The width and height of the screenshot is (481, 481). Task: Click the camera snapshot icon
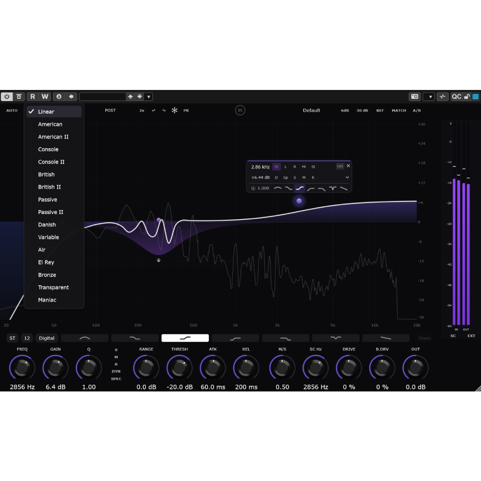point(414,97)
